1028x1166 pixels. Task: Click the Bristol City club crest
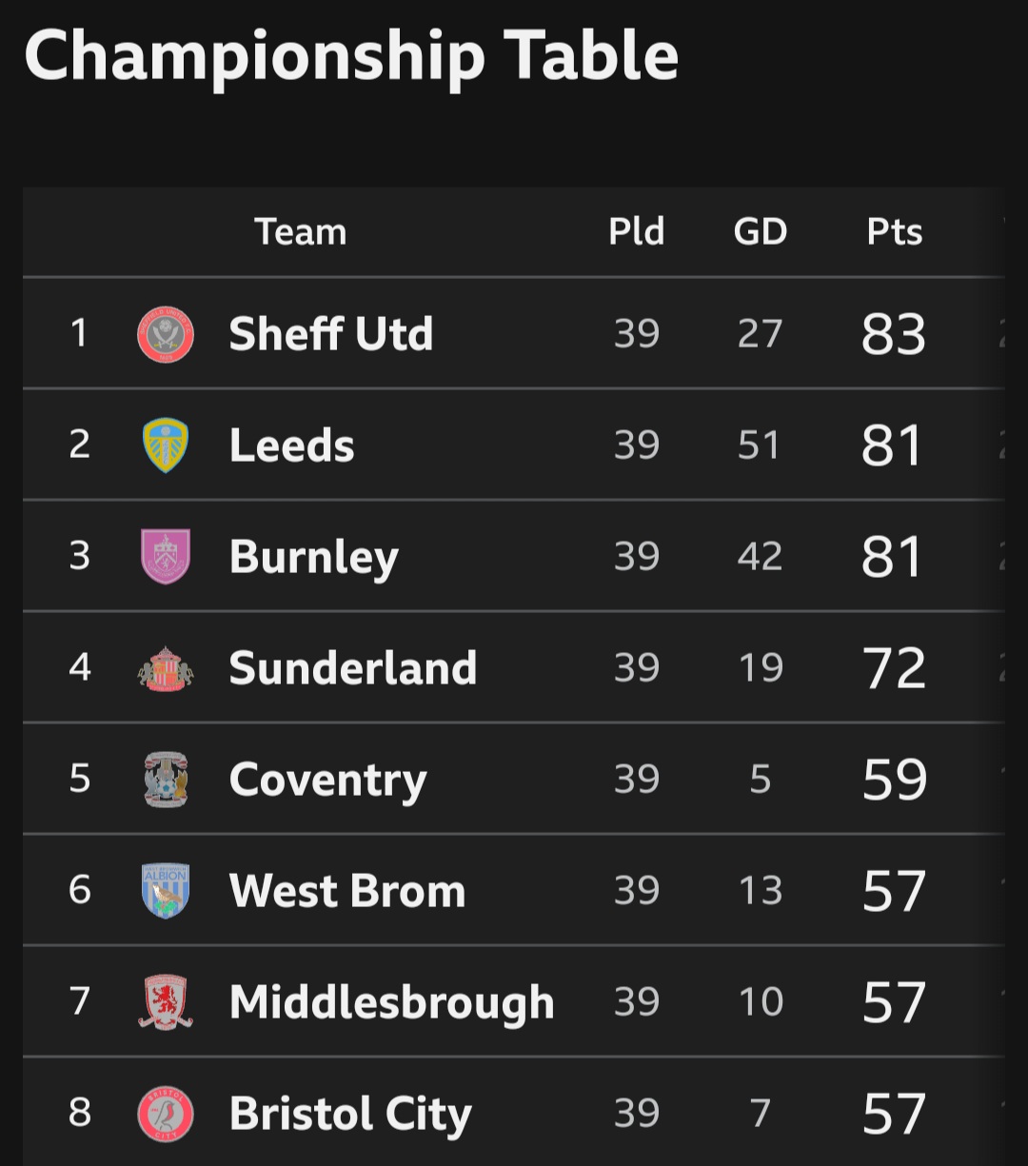pyautogui.click(x=166, y=1114)
